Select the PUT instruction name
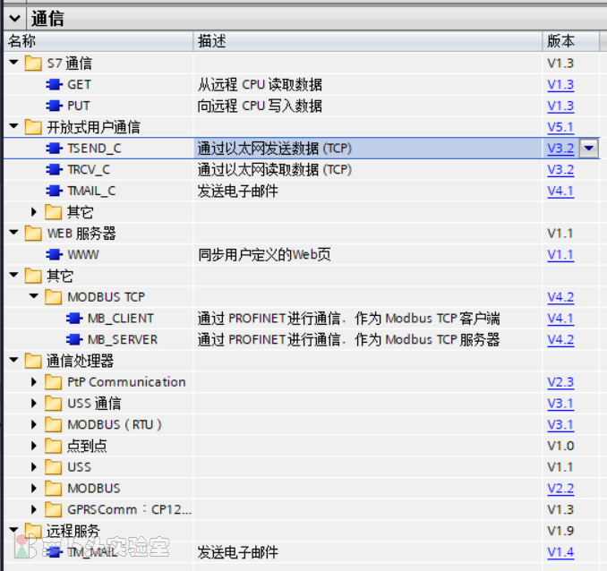The width and height of the screenshot is (607, 571). 79,106
